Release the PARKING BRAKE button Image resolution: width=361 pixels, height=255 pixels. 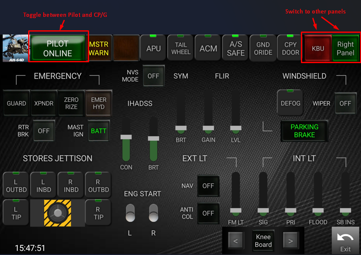(304, 131)
